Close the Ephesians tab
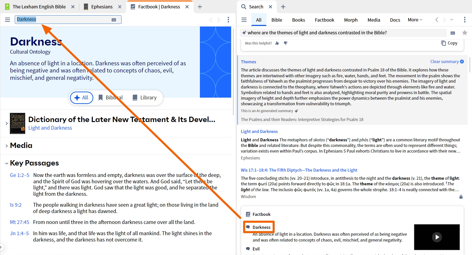 120,7
